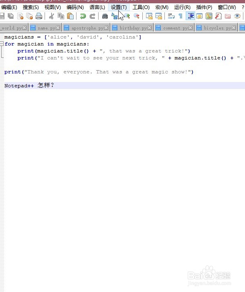Click the line "magicians = ['alice', 'david', 'carolina']"

pos(73,37)
